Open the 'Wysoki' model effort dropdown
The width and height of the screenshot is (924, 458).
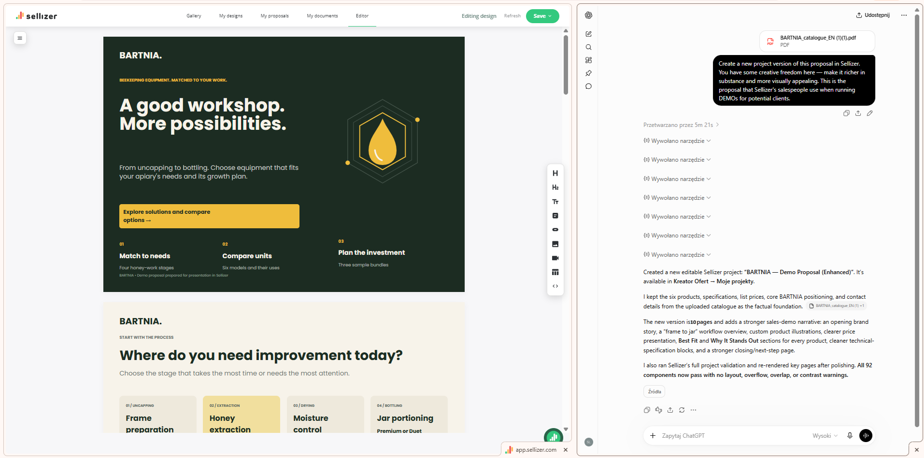[825, 436]
